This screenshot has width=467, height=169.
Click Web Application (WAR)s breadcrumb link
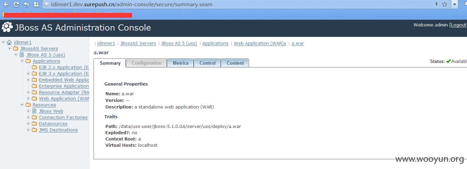click(x=260, y=43)
